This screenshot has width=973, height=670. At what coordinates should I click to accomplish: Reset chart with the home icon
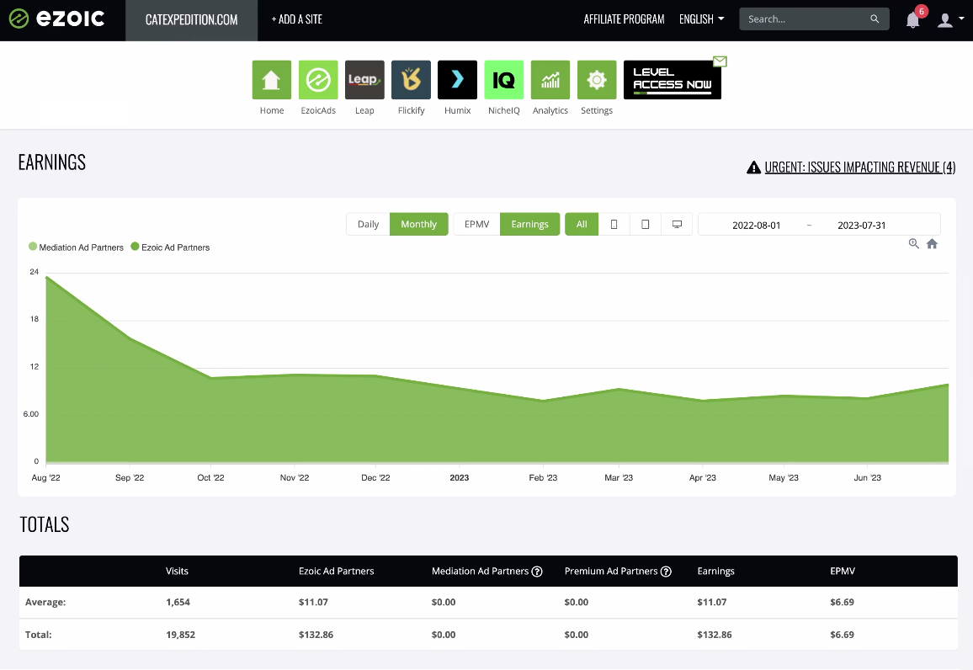point(932,244)
